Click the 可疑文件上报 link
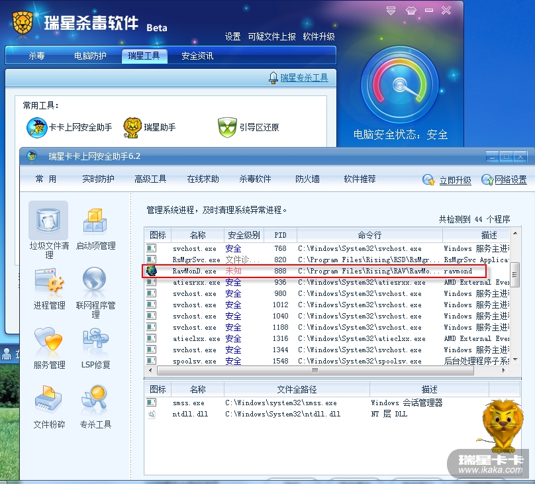Viewport: 535px width, 484px height. click(271, 36)
